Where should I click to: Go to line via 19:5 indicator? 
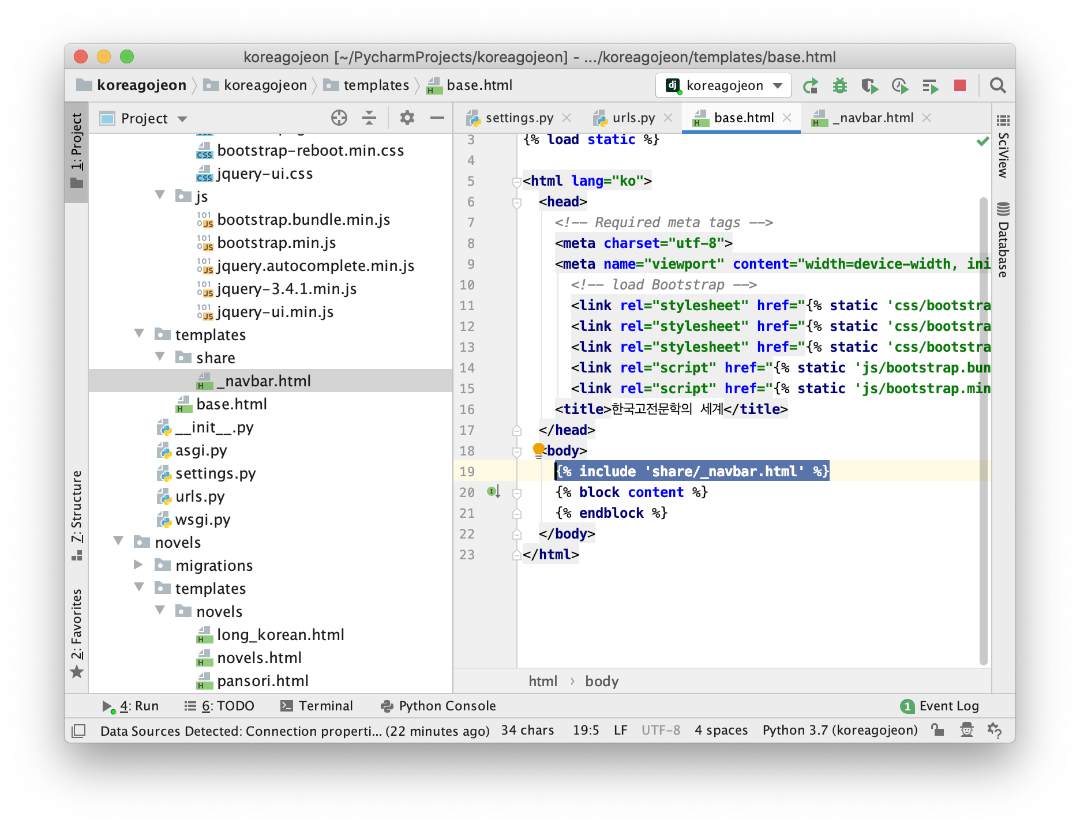click(x=586, y=730)
